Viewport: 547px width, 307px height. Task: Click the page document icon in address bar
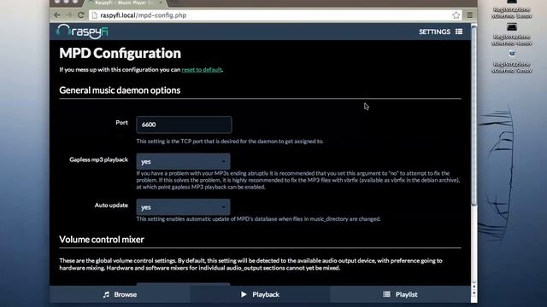click(x=95, y=15)
